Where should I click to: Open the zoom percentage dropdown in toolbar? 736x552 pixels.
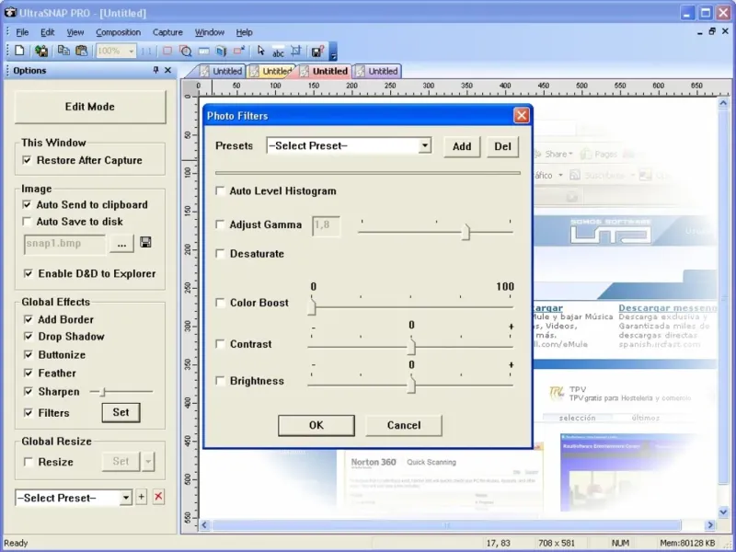coord(131,52)
